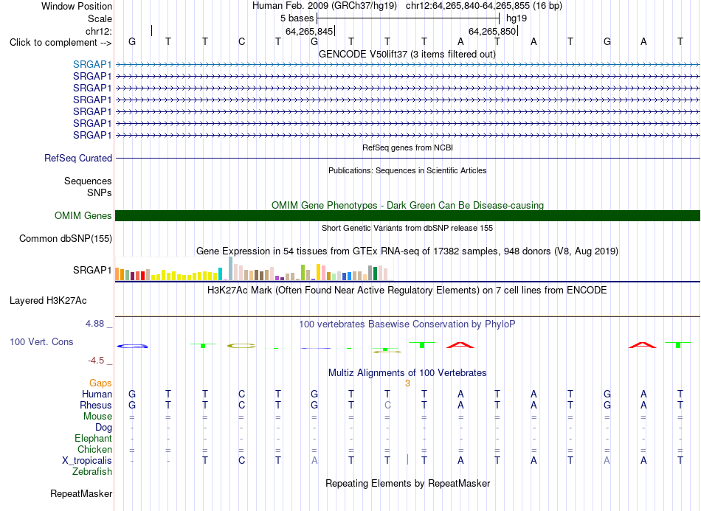Click '100 vertebrates Basewise Conservation by PhyloP' title
Screen dimensions: 701x511
click(x=407, y=324)
